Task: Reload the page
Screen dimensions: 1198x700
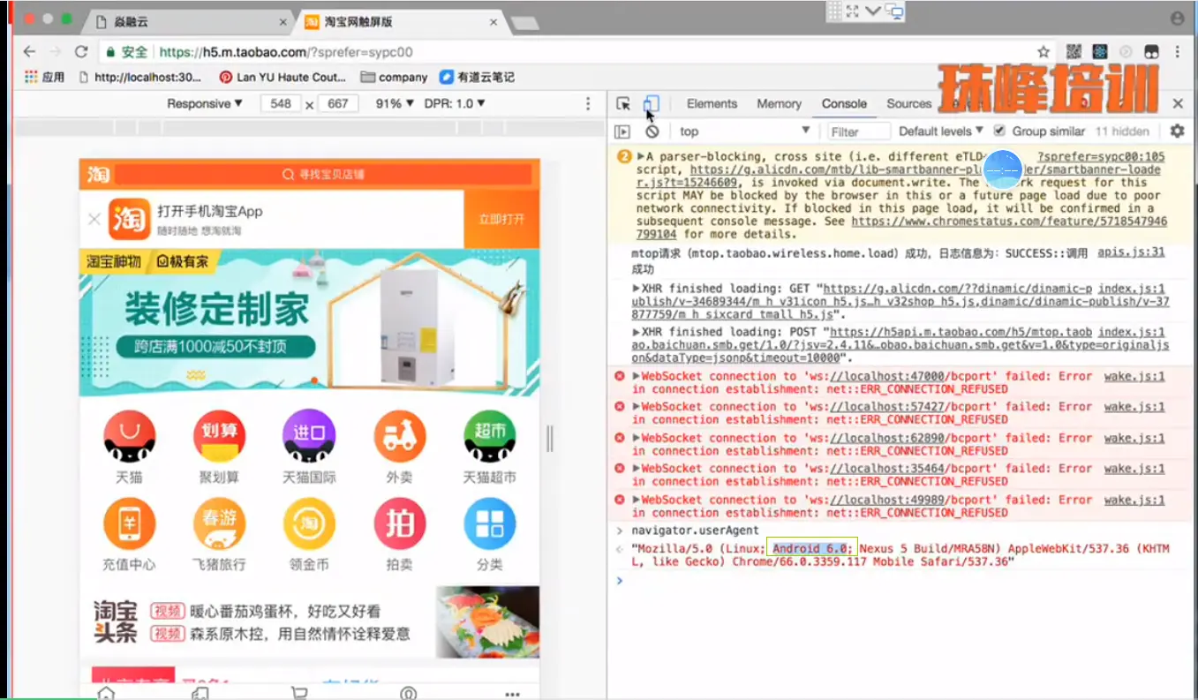Action: [81, 52]
